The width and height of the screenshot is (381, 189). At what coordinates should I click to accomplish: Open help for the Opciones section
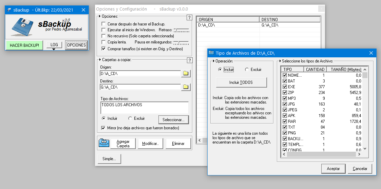click(189, 18)
